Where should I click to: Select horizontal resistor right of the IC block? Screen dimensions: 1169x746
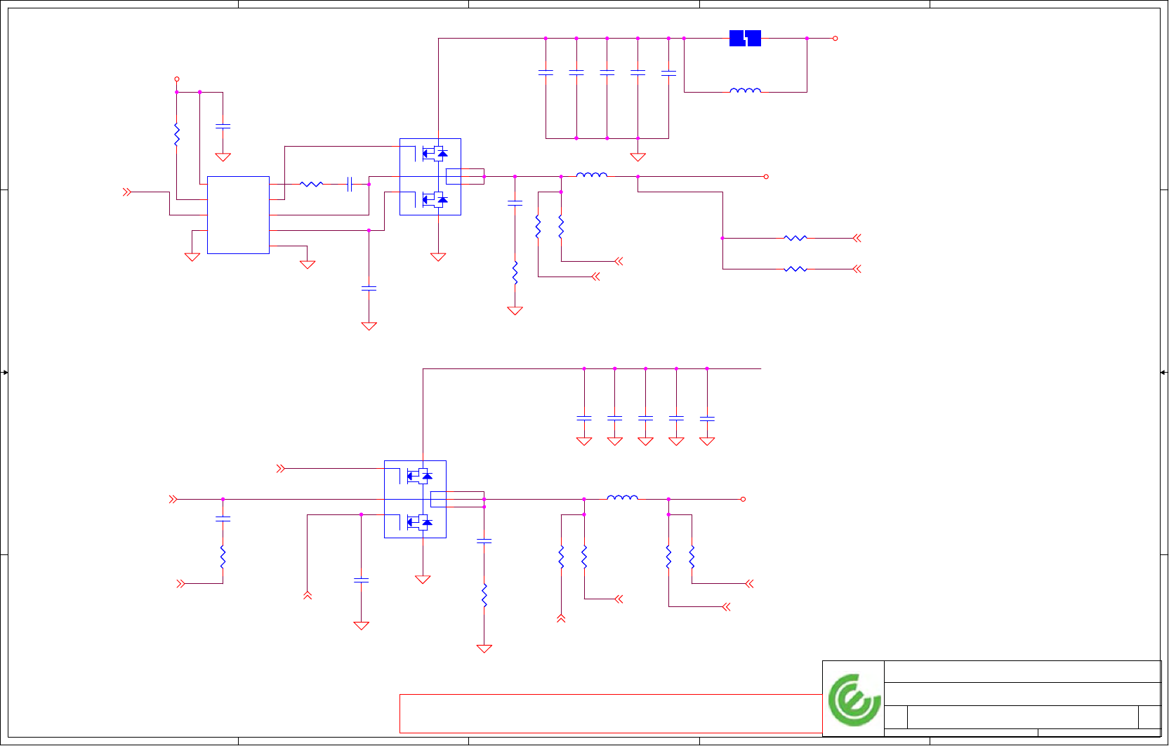tap(311, 184)
